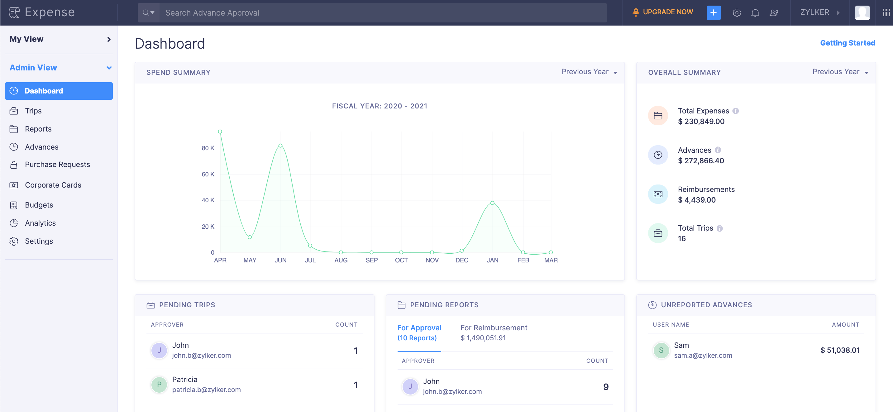This screenshot has width=893, height=412.
Task: Open the settings gear in top bar
Action: [x=737, y=13]
